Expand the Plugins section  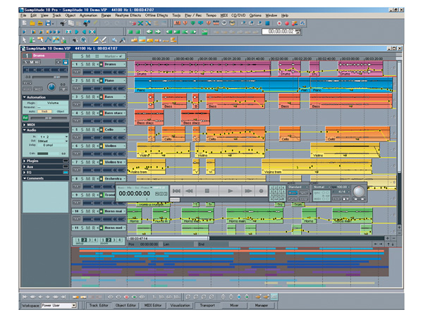25,161
